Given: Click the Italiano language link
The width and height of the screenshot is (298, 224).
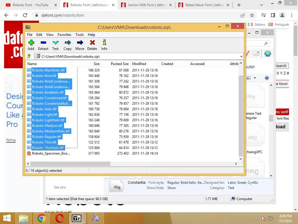Looking at the screenshot, I should pyautogui.click(x=260, y=24).
